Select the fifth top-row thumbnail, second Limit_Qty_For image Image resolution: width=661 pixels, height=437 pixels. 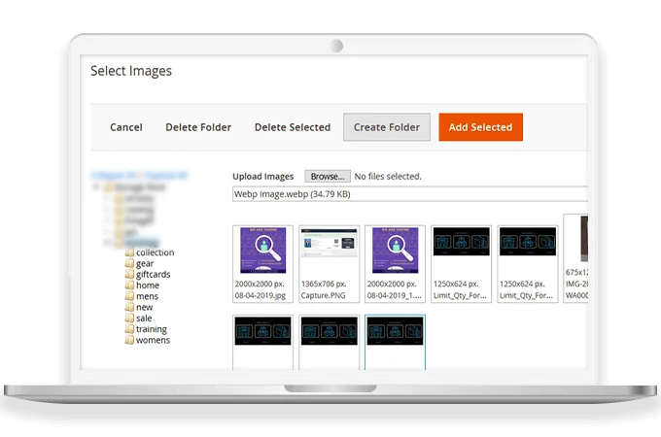pyautogui.click(x=528, y=264)
